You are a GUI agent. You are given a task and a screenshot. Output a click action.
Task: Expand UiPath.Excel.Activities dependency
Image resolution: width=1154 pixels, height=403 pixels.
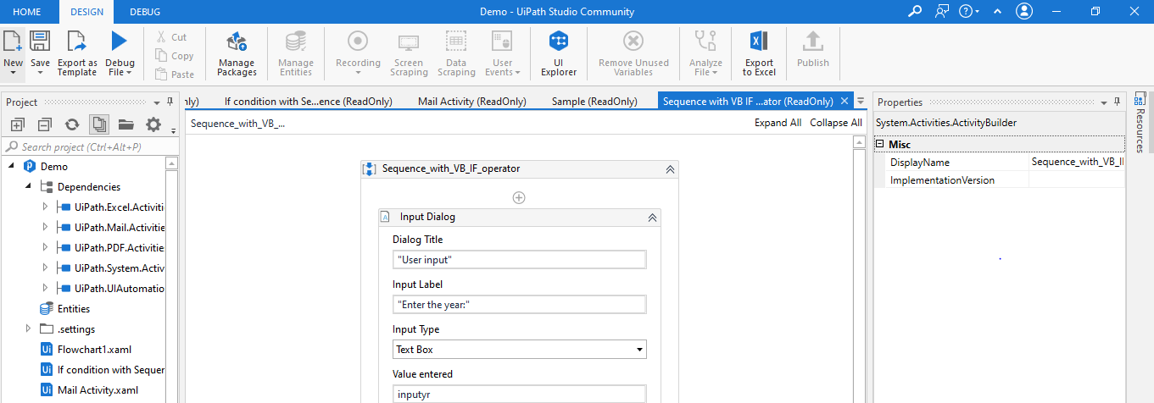point(46,207)
